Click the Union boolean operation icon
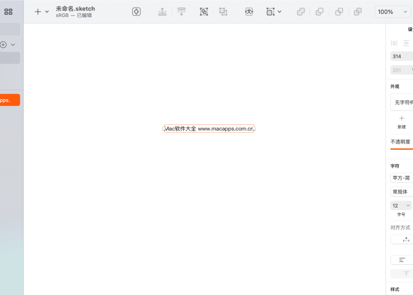Viewport: 413px width, 295px height. 301,12
